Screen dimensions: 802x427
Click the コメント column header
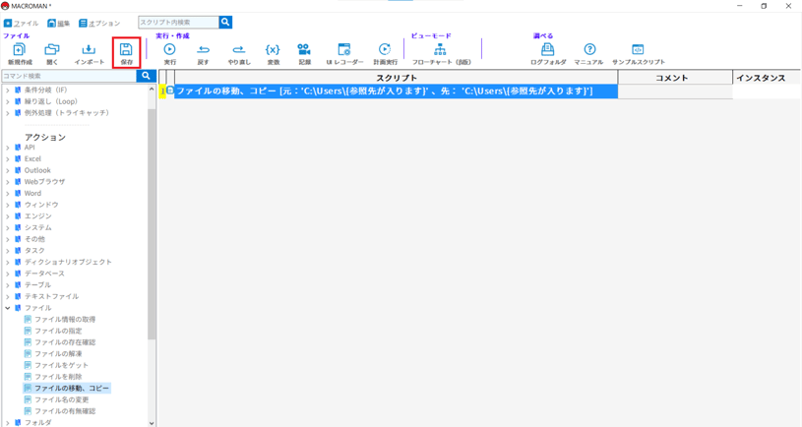[675, 78]
